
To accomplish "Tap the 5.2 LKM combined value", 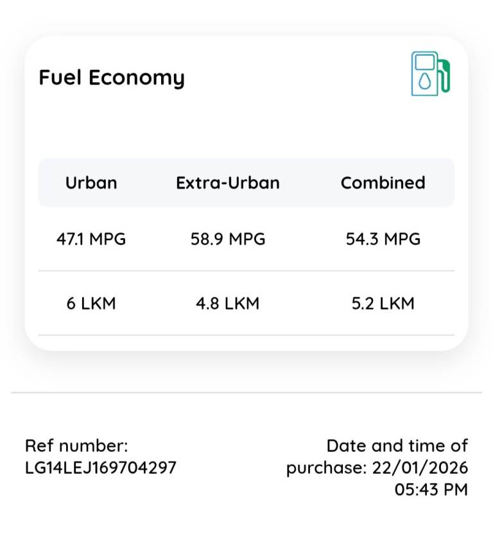I will pos(383,304).
